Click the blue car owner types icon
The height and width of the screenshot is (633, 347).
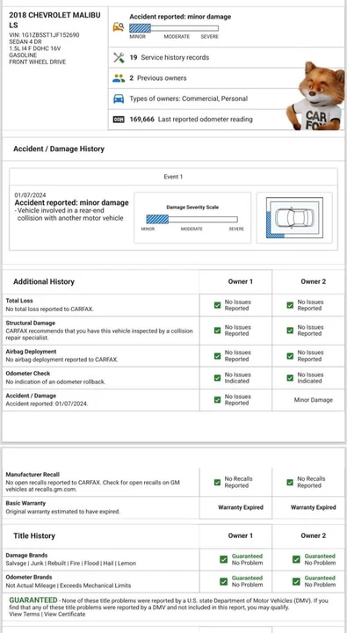(119, 98)
